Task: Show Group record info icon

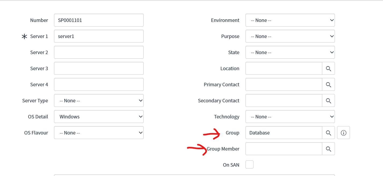Action: [x=344, y=133]
